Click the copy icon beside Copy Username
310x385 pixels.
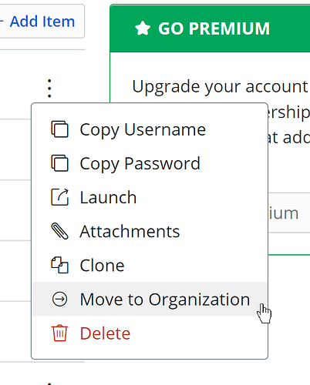[x=59, y=129]
